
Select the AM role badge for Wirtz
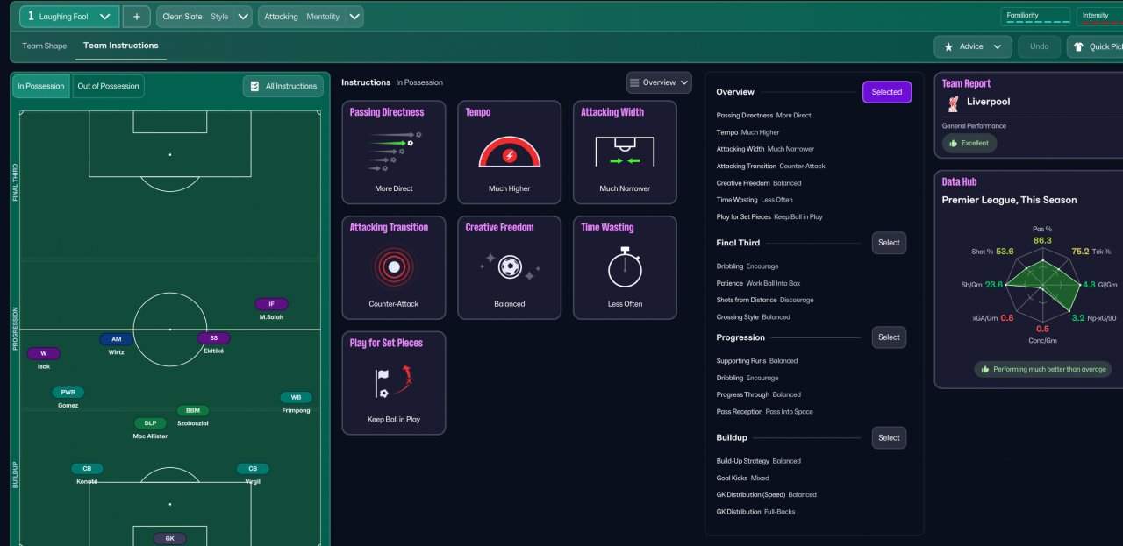(x=117, y=339)
